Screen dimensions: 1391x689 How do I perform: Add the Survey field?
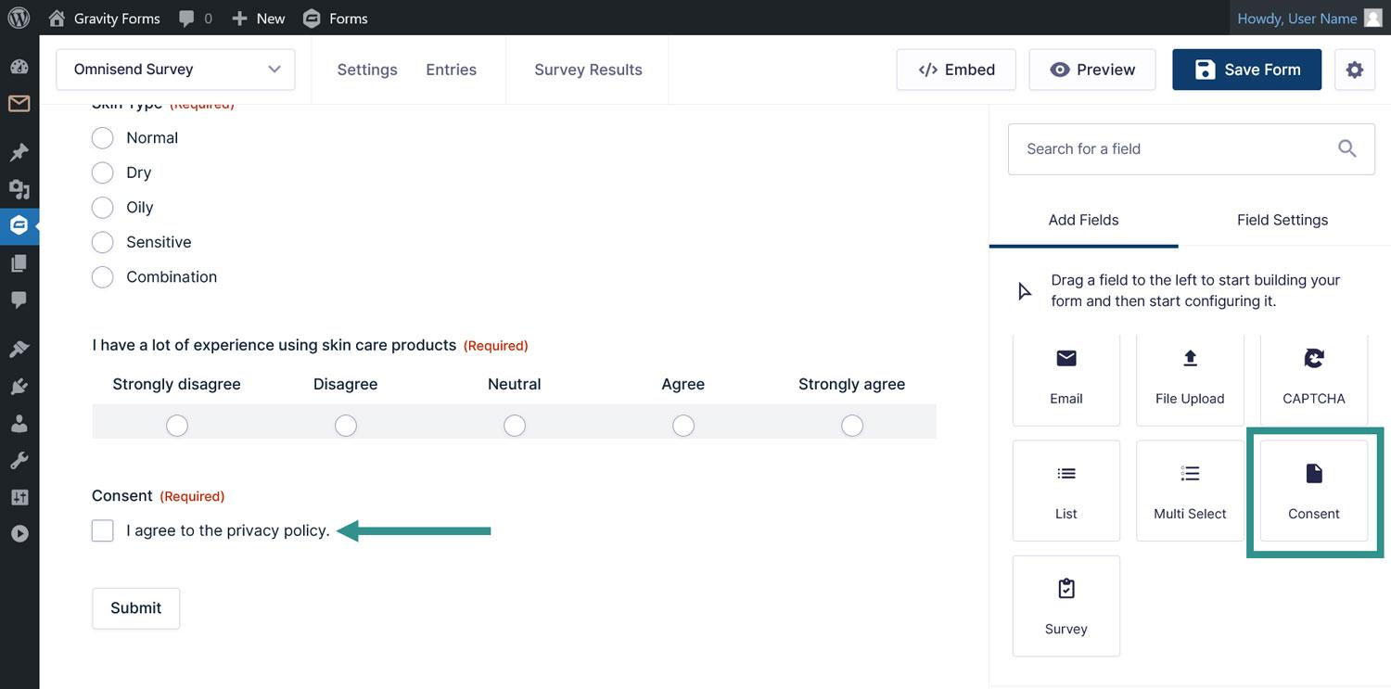click(1066, 606)
